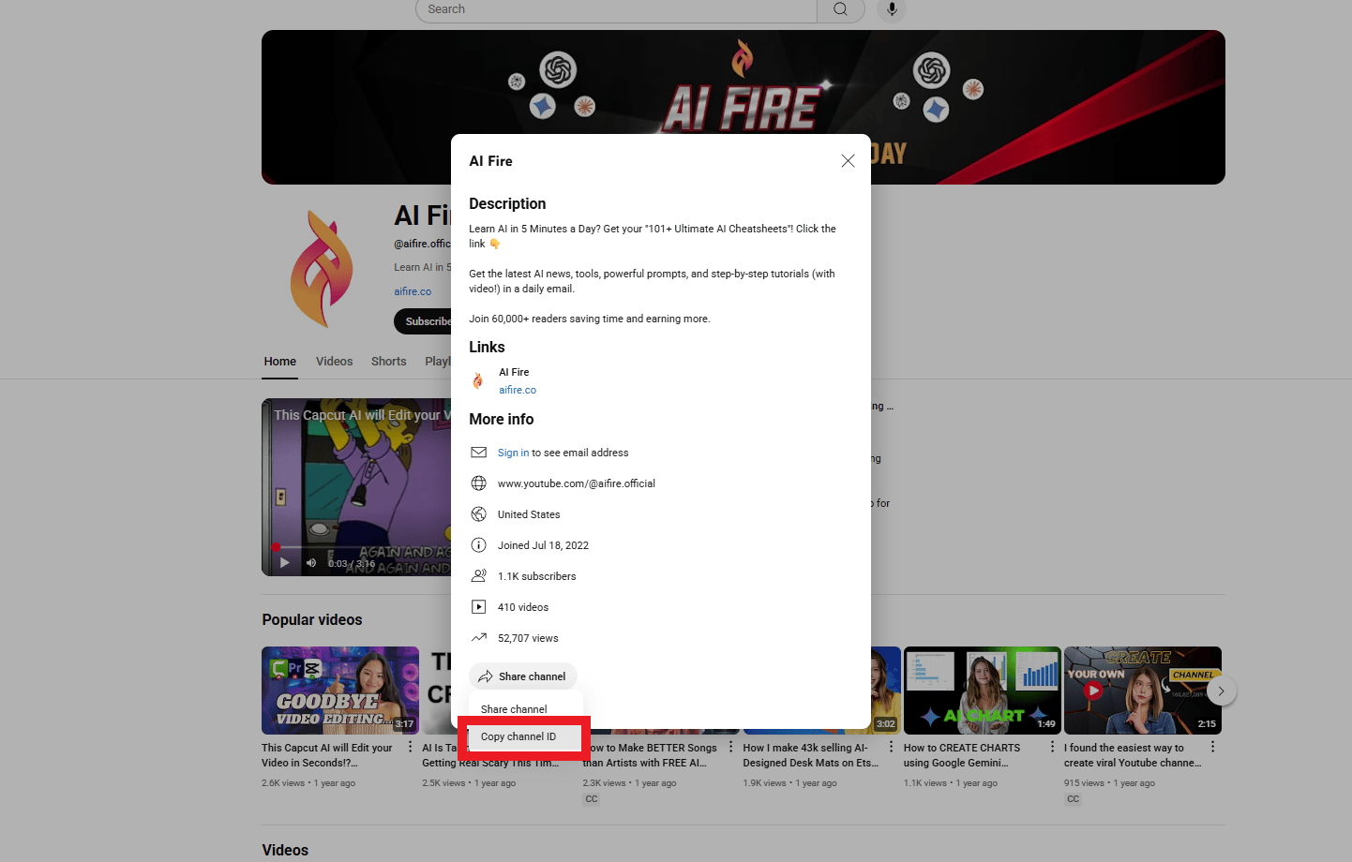Screen dimensions: 1352x862
Task: Click the globe icon beside channel URL
Action: (478, 483)
